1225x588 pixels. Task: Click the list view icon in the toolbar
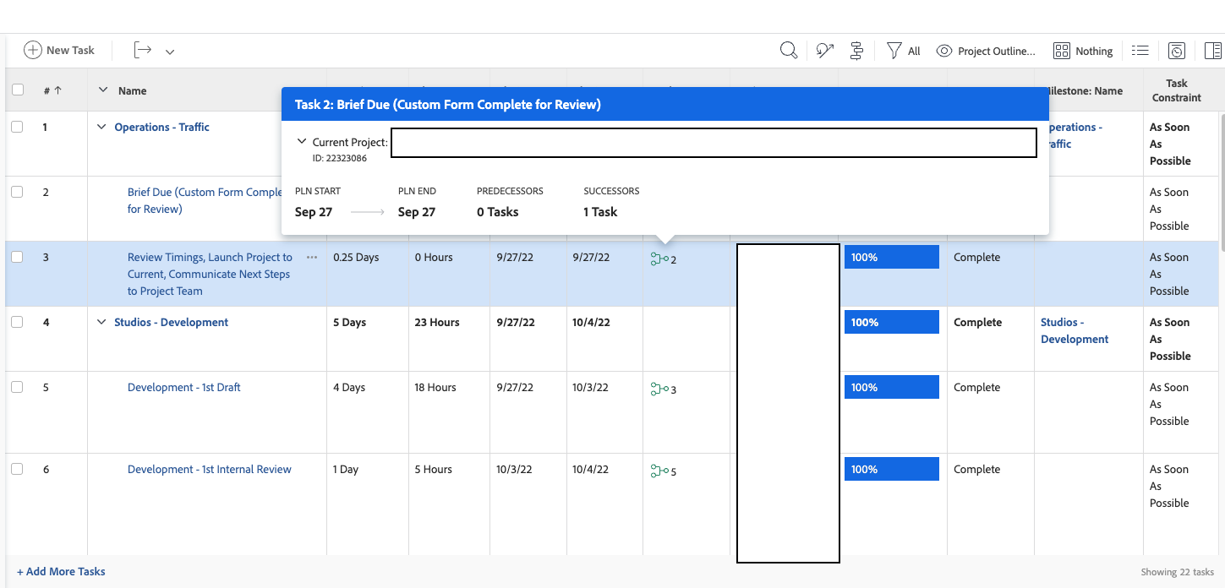(x=1140, y=51)
